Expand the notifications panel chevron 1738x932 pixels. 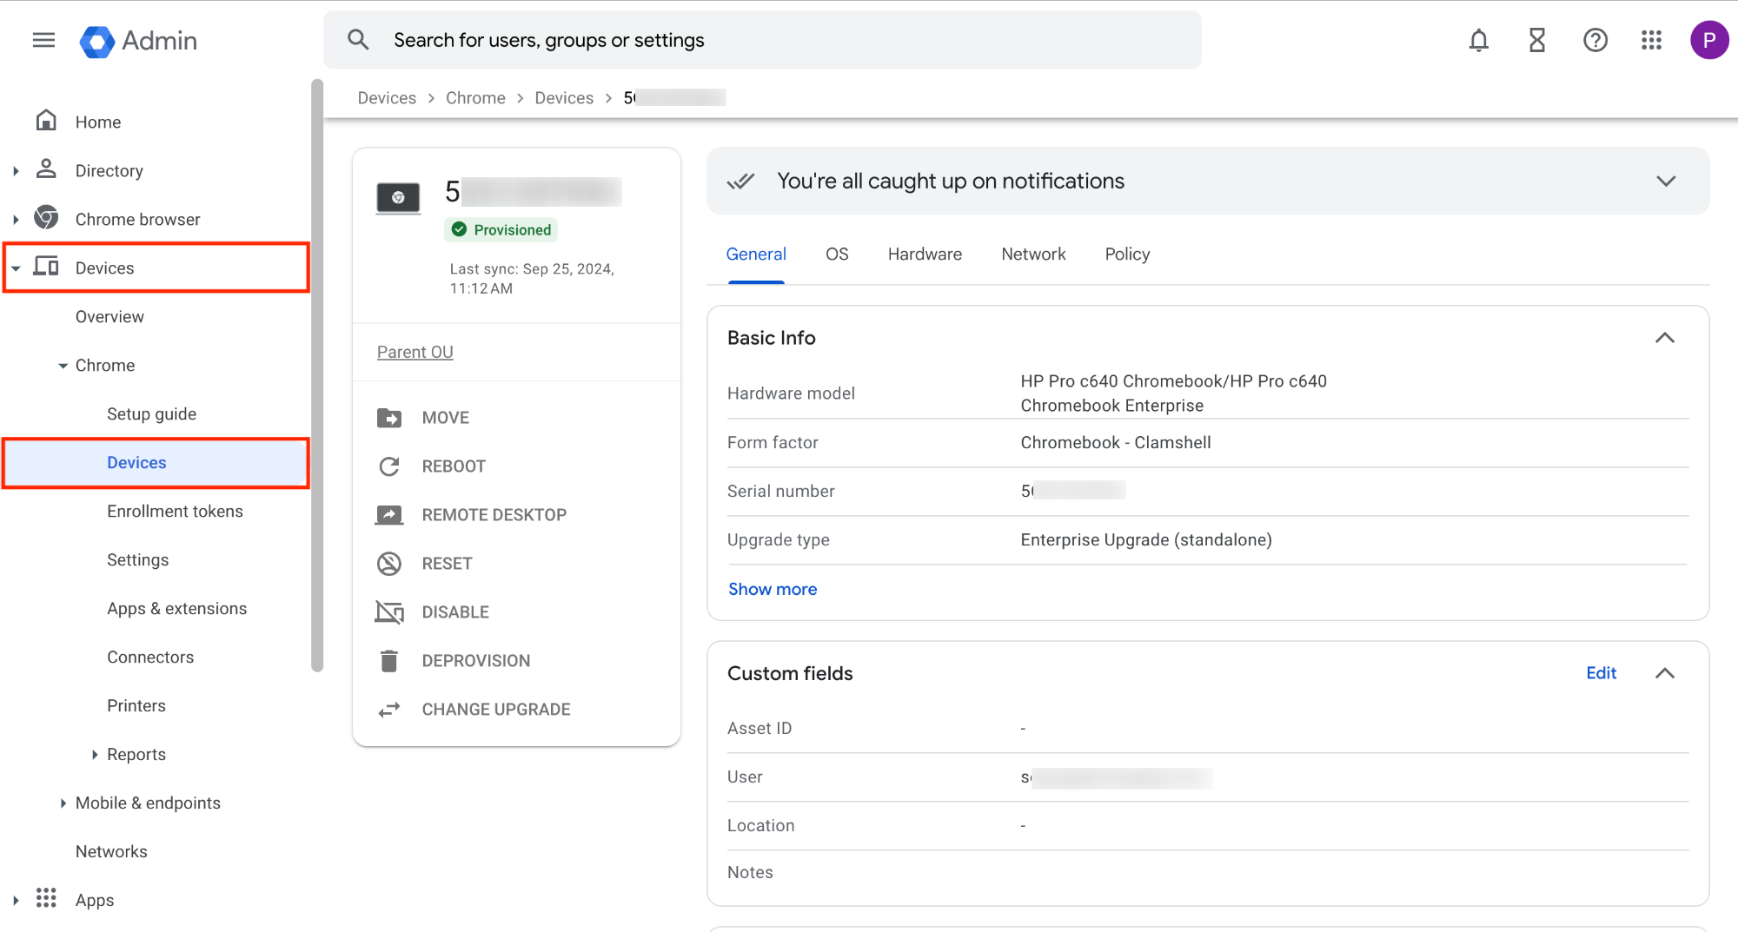1666,181
